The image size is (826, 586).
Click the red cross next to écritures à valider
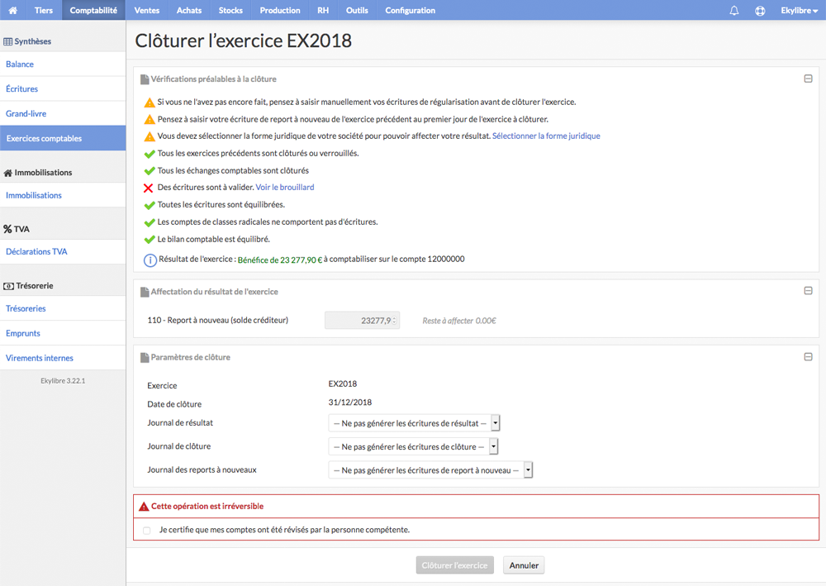point(149,188)
